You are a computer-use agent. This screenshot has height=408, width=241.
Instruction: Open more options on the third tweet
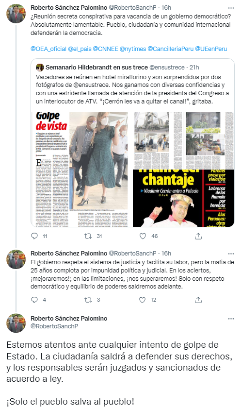coord(231,319)
